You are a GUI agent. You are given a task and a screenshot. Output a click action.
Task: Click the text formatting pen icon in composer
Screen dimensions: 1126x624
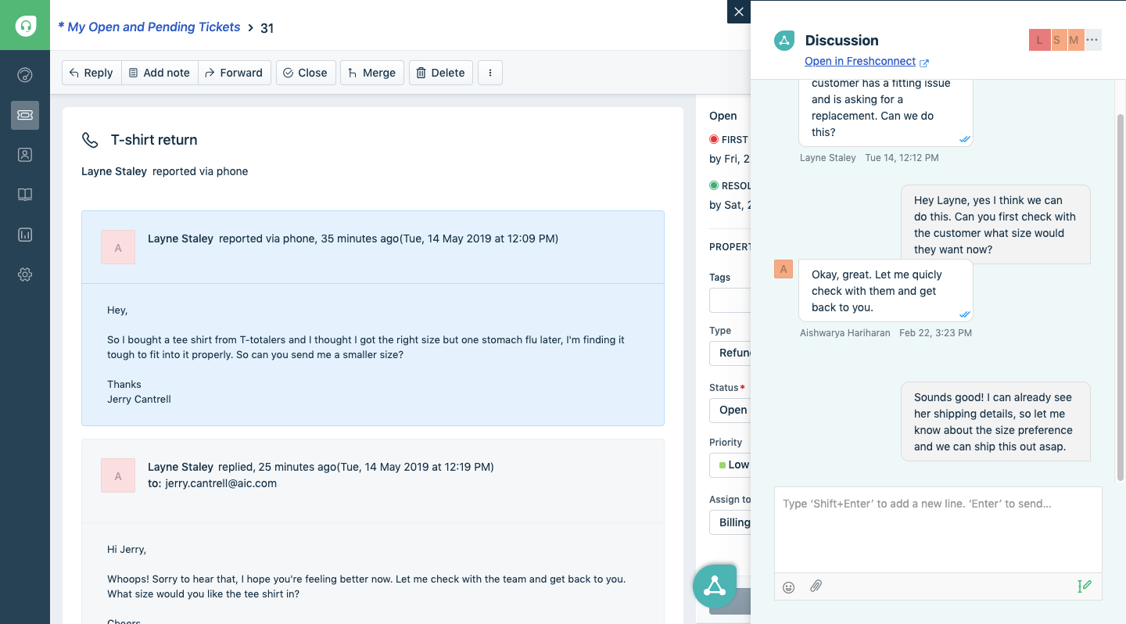[1084, 586]
